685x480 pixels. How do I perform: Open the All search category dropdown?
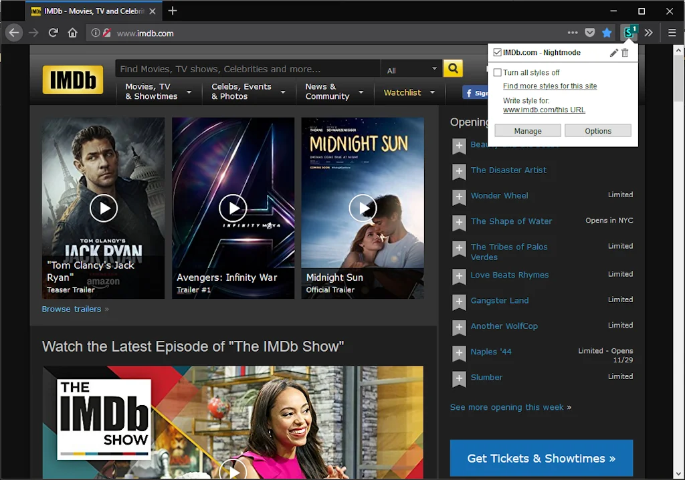pyautogui.click(x=411, y=70)
